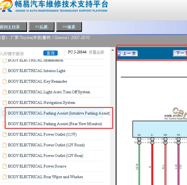Viewport: 187px width, 185px height.
Task: Click the SK terminal label in diagram
Action: pos(139,135)
